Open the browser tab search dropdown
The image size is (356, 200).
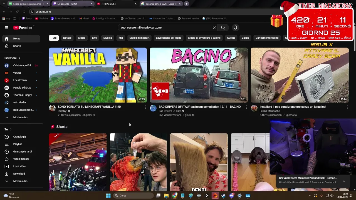click(4, 4)
